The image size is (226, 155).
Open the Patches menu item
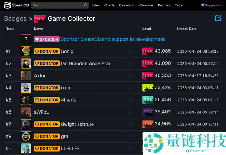tap(164, 5)
